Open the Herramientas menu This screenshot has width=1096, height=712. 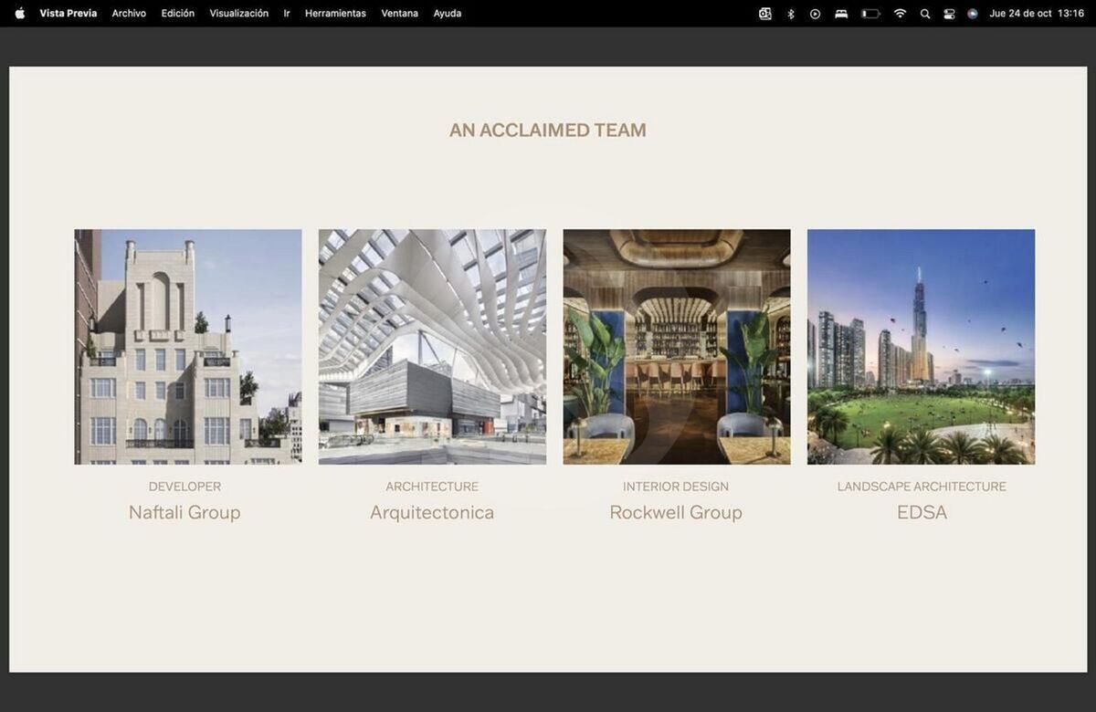click(335, 14)
